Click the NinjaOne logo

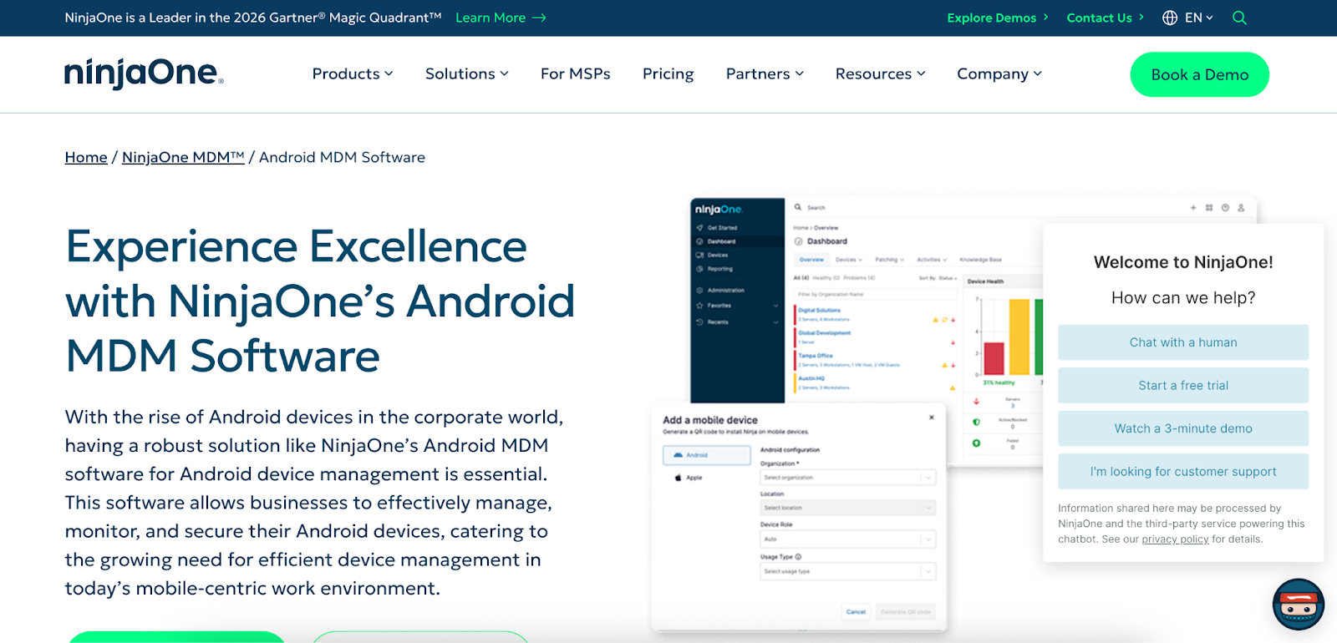pyautogui.click(x=144, y=73)
